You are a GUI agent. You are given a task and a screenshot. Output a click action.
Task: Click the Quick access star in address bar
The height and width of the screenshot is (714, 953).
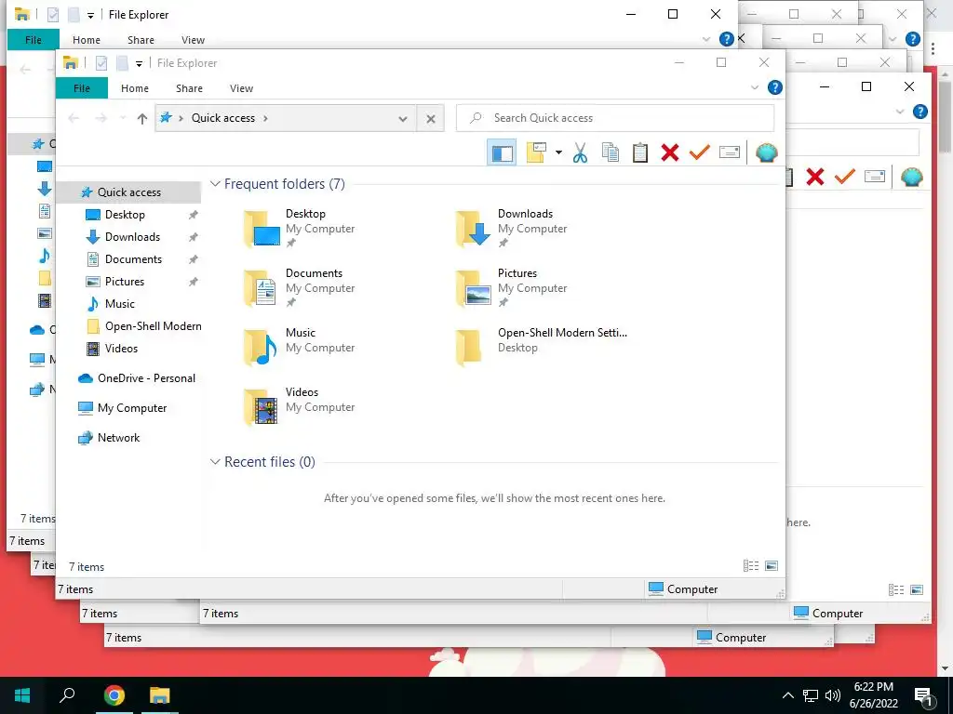[166, 118]
